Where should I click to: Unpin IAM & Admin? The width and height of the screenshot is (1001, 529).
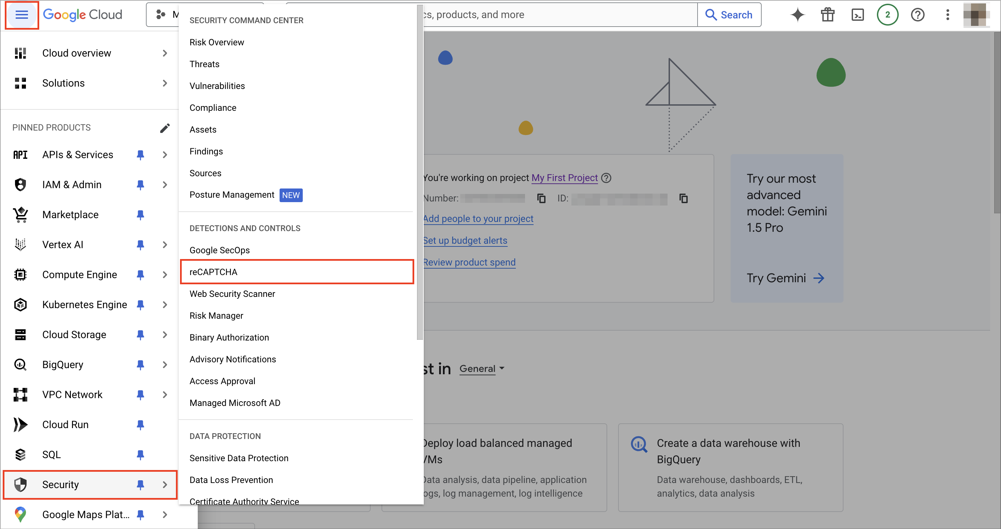(x=140, y=185)
